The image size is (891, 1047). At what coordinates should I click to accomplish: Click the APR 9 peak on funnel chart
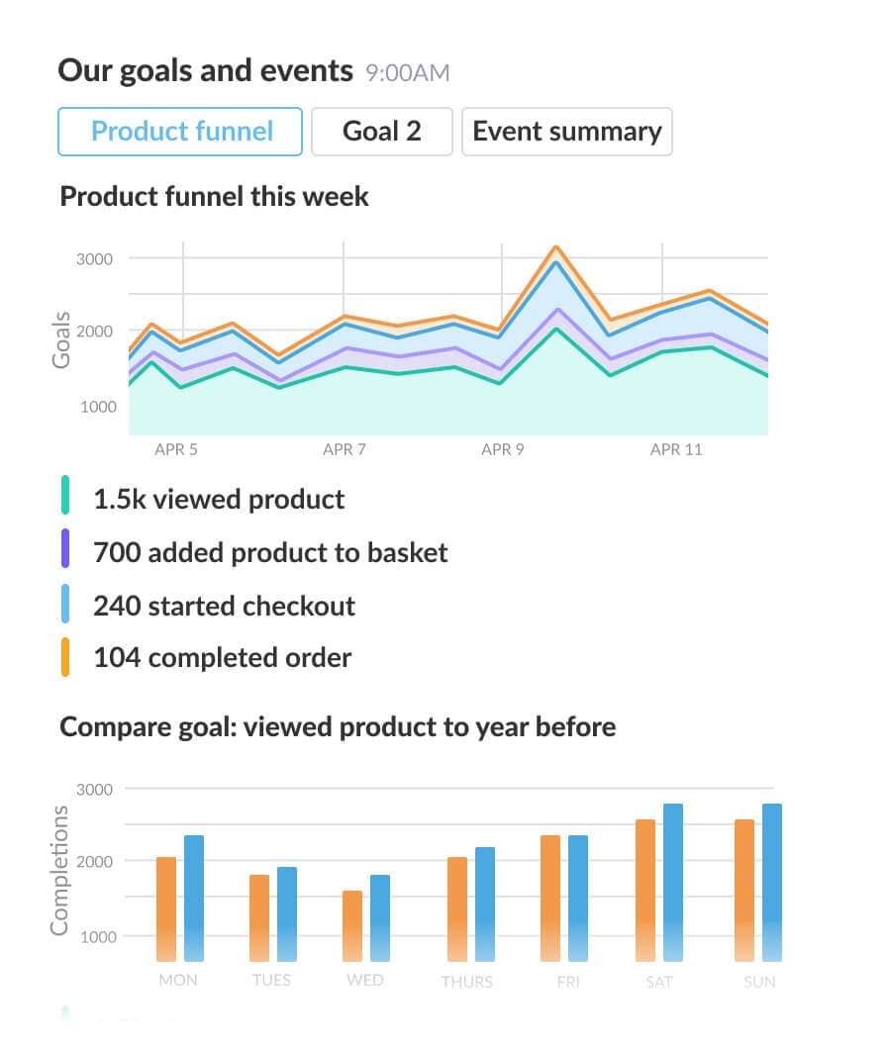(x=555, y=247)
